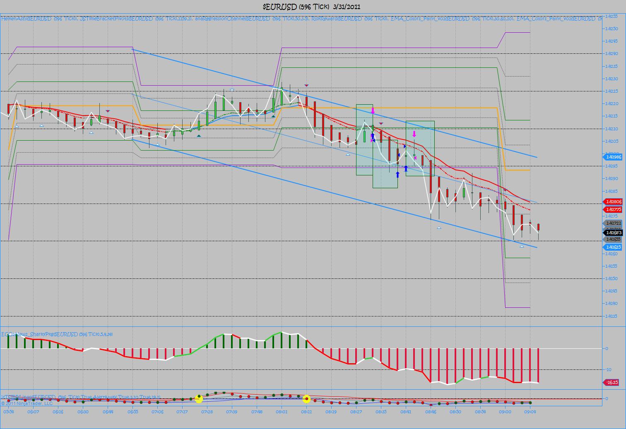Viewport: 626px width, 429px height.
Task: Click the HeikenAshi($EURUSD) indicator label
Action: (x=39, y=19)
